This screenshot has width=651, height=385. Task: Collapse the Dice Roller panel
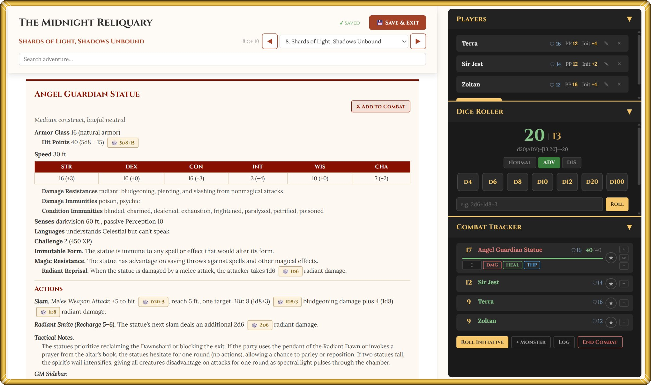629,112
